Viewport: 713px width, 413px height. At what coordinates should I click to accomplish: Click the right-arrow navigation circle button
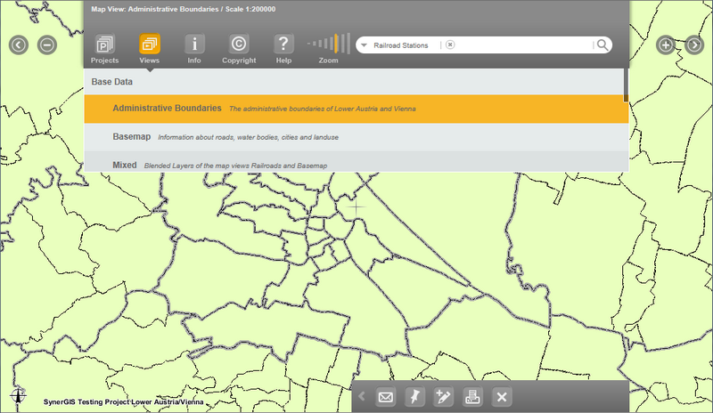[x=694, y=45]
